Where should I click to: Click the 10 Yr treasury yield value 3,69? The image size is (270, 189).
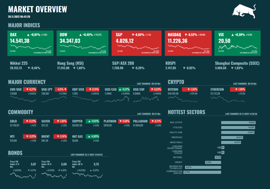tap(64, 164)
